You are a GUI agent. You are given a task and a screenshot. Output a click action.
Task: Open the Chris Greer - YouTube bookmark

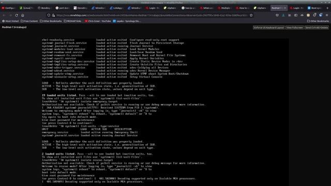point(98,21)
